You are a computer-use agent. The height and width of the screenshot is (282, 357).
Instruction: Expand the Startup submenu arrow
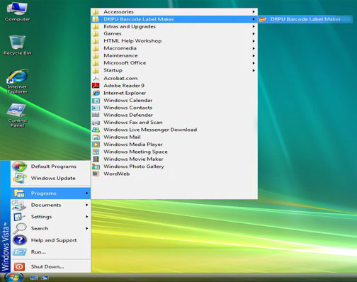tap(254, 70)
